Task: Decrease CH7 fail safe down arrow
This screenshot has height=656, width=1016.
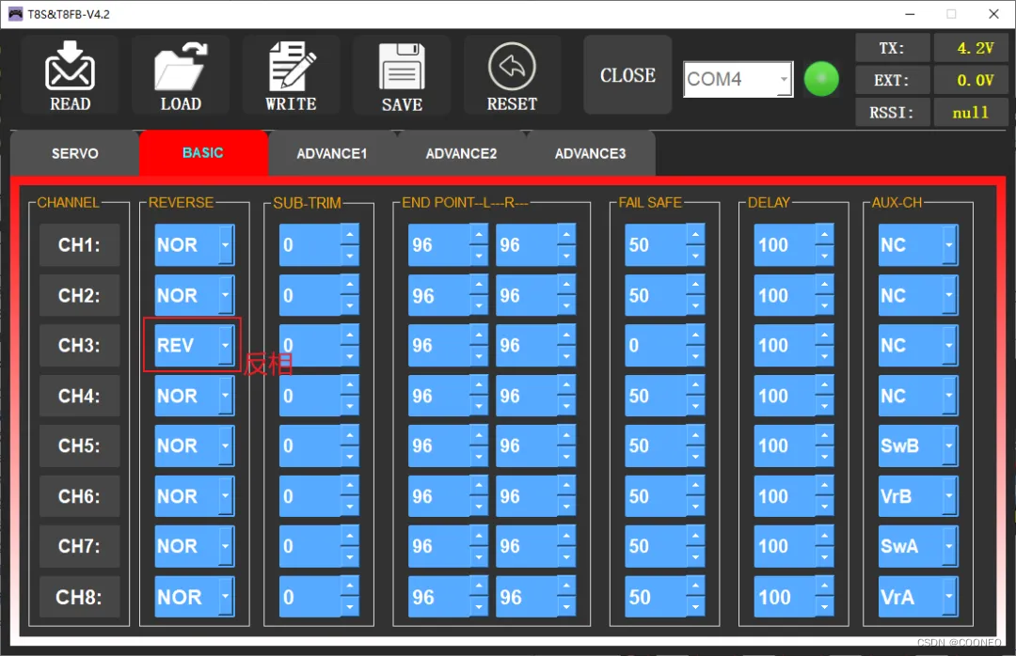Action: coord(695,556)
